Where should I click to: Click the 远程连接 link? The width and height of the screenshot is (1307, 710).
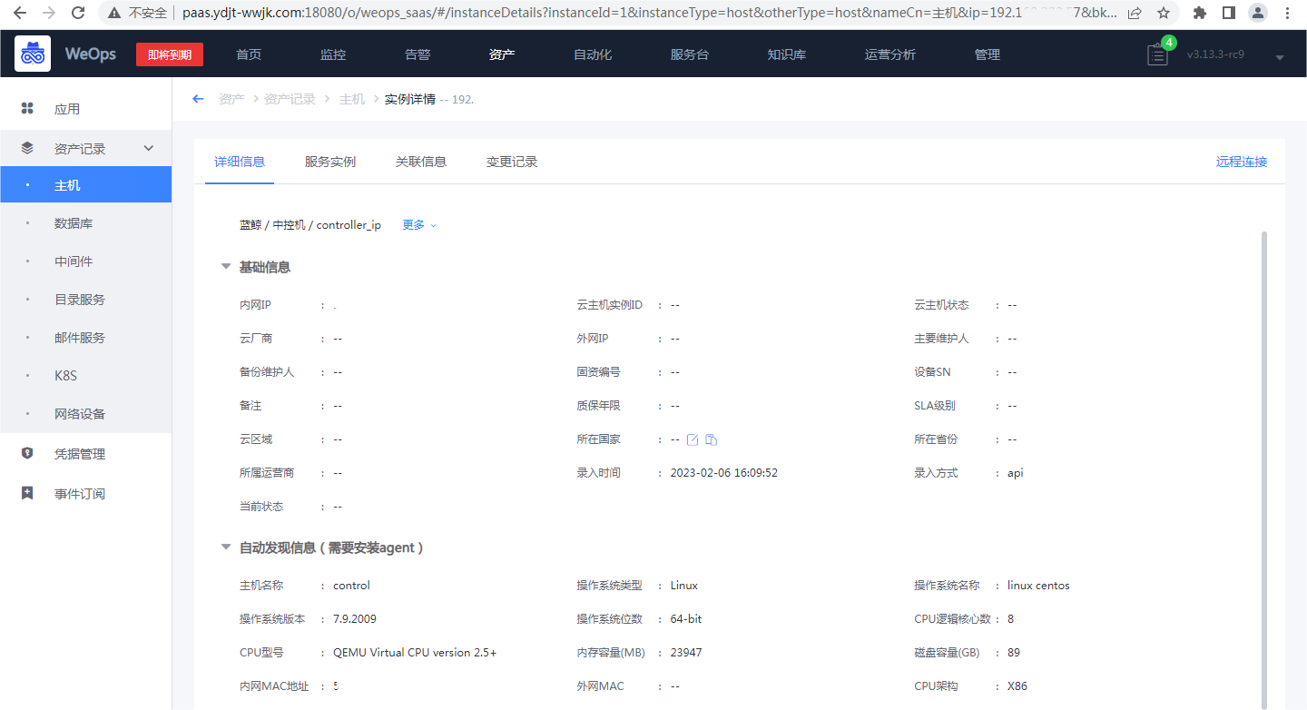[x=1241, y=162]
